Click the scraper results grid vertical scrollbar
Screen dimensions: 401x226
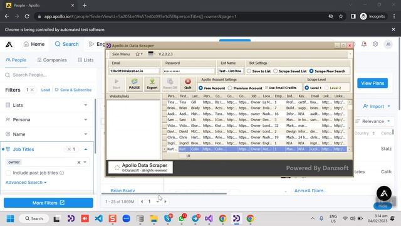350,126
